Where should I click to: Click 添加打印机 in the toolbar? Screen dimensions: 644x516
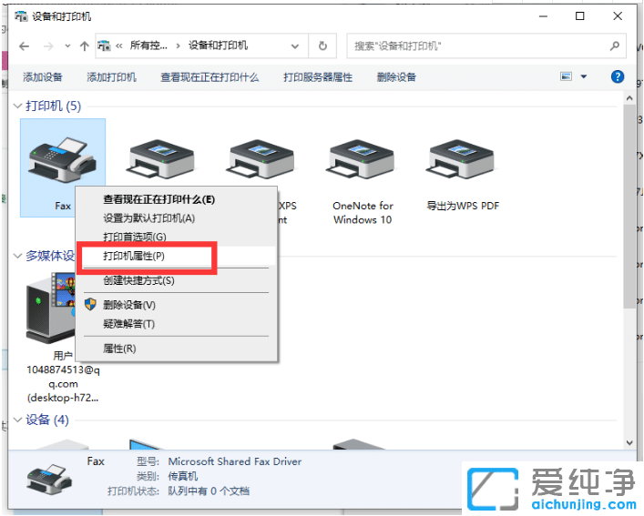[111, 77]
